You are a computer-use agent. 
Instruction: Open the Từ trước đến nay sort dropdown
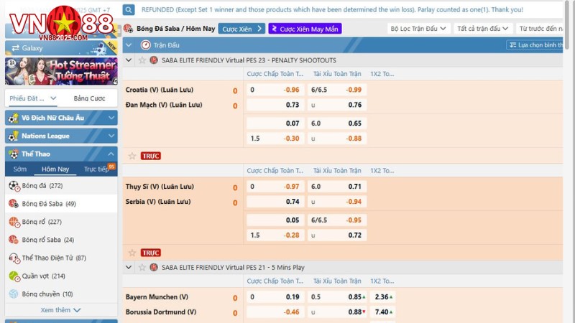[x=540, y=29]
